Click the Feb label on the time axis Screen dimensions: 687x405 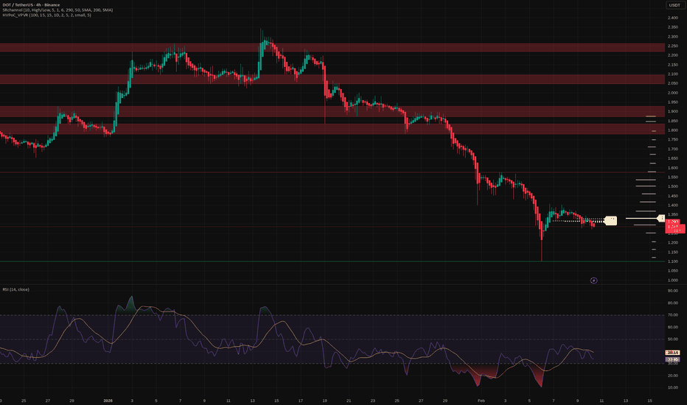(x=481, y=401)
